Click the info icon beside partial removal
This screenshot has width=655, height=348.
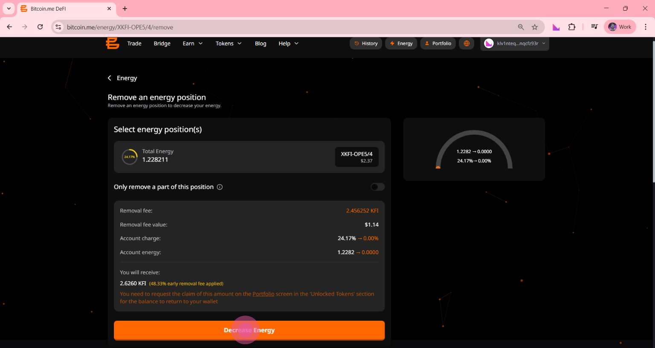tap(220, 187)
